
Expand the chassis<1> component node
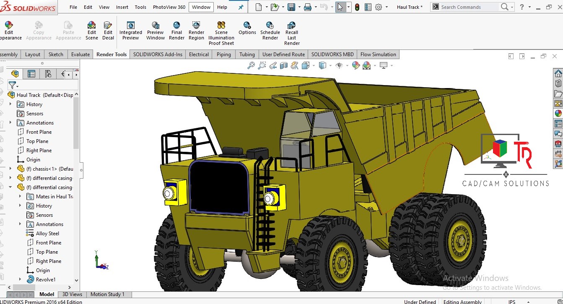[x=10, y=169]
